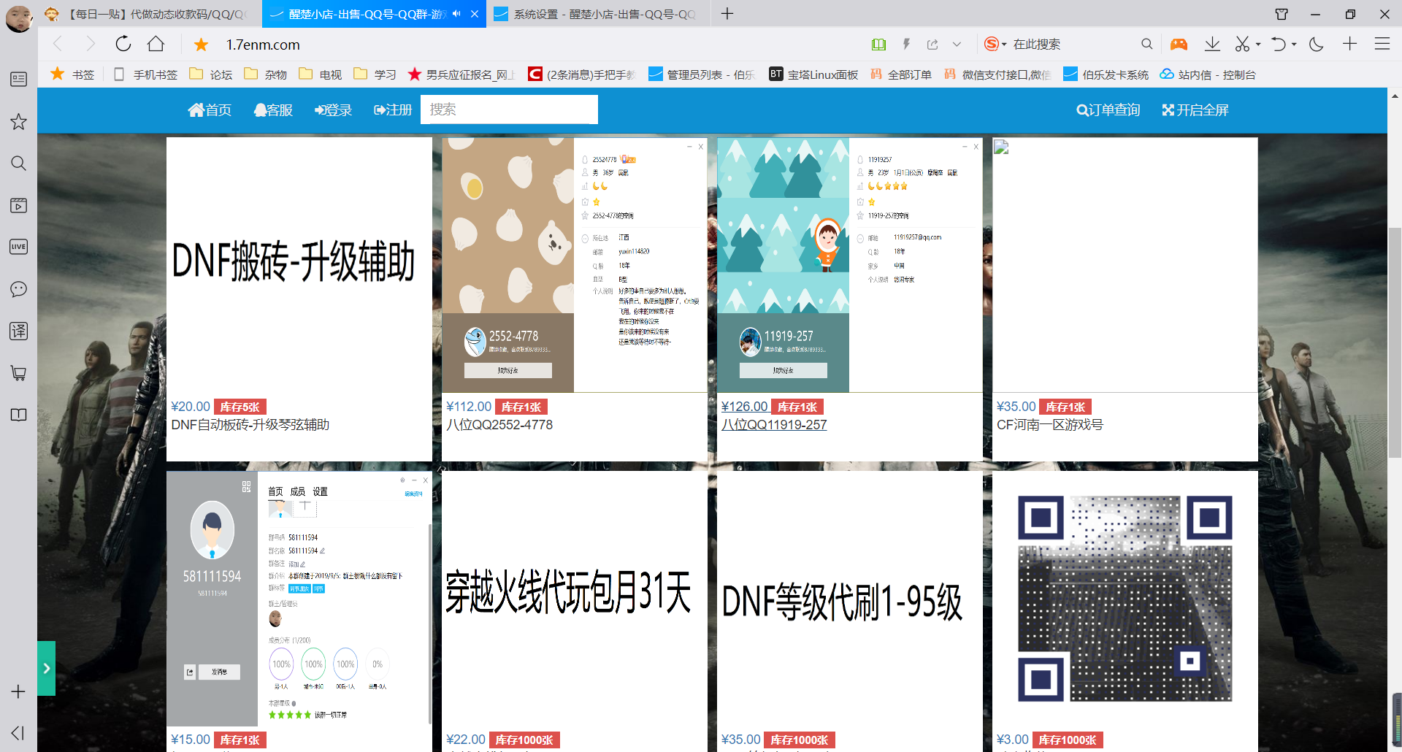The width and height of the screenshot is (1402, 752).
Task: Click the 首页 nav item
Action: (x=210, y=110)
